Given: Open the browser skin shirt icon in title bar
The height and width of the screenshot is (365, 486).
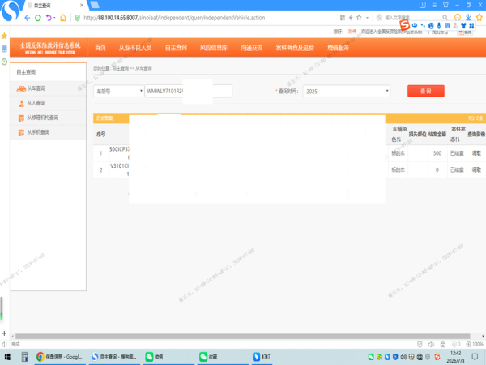Looking at the screenshot, I should 446,5.
